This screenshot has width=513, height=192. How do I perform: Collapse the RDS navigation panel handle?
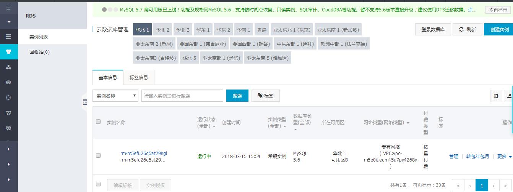84,102
